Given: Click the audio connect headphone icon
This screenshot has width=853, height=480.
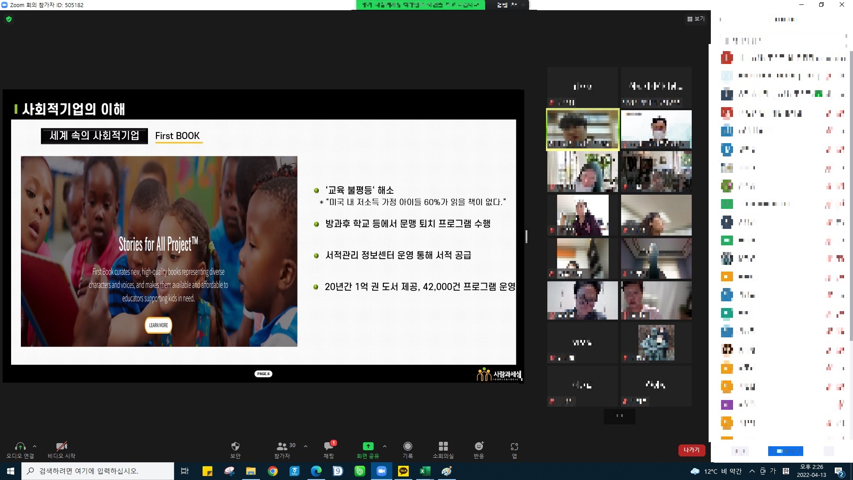Looking at the screenshot, I should [20, 446].
